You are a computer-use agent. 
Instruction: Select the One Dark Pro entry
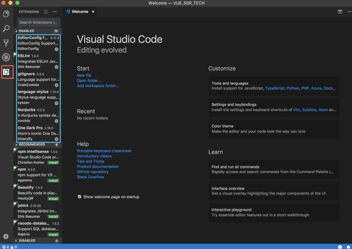[38, 133]
